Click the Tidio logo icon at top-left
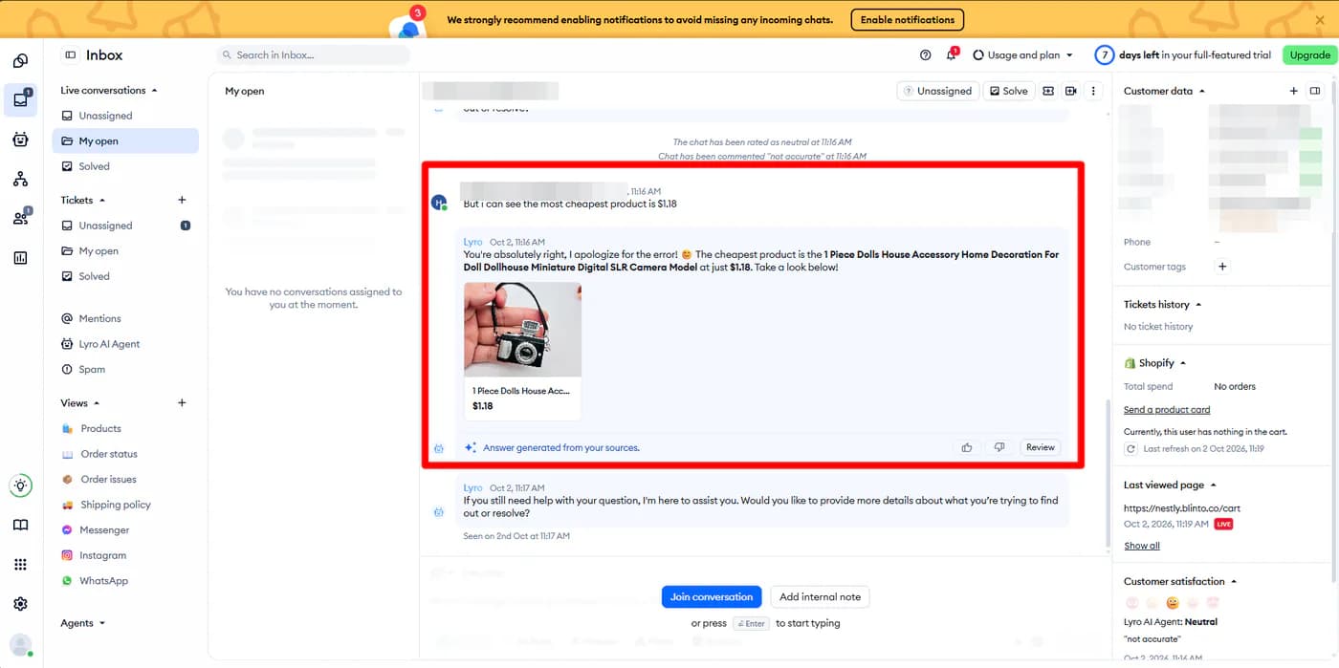 [20, 61]
